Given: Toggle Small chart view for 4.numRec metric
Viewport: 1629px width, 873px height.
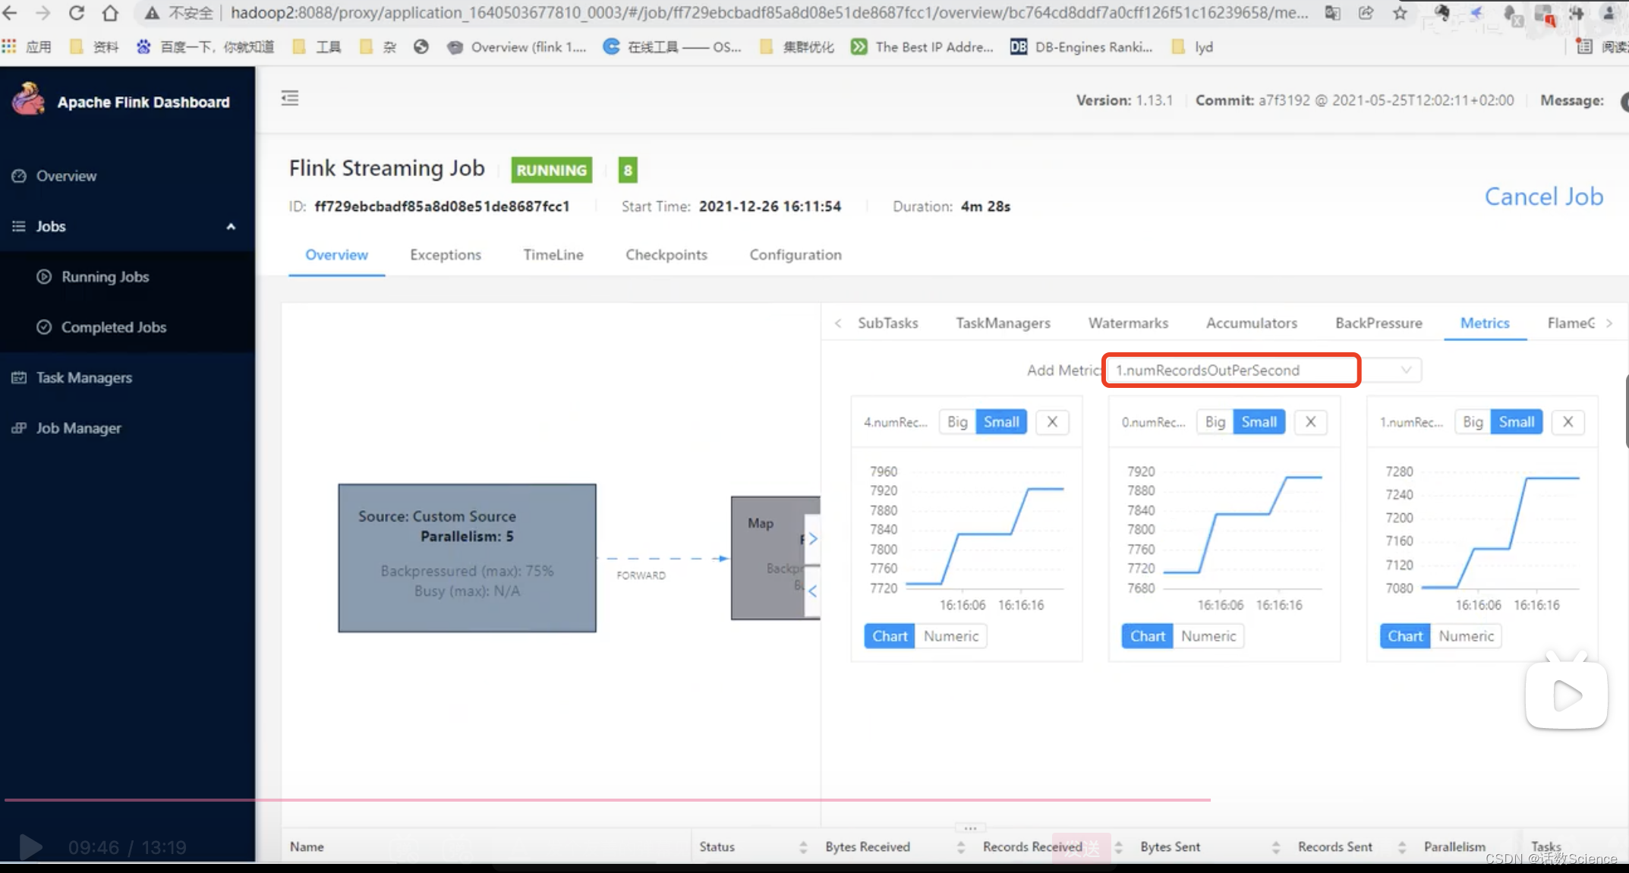Looking at the screenshot, I should click(x=1001, y=421).
